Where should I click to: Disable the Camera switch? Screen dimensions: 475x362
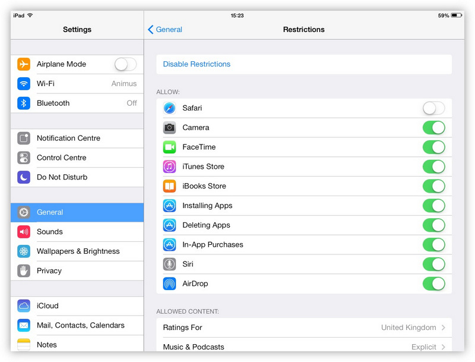point(434,128)
